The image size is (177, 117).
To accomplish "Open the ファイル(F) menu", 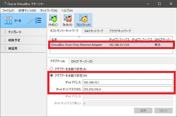I will 8,11.
